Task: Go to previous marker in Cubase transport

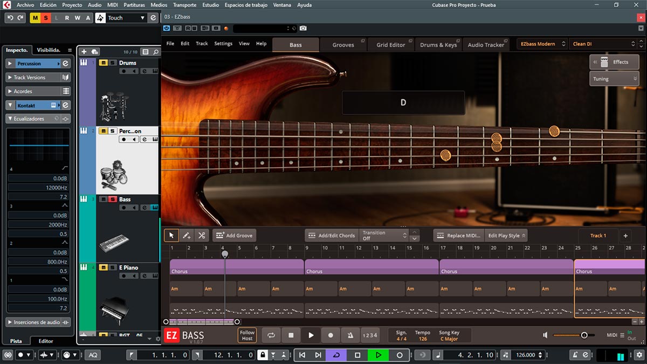Action: [x=302, y=355]
